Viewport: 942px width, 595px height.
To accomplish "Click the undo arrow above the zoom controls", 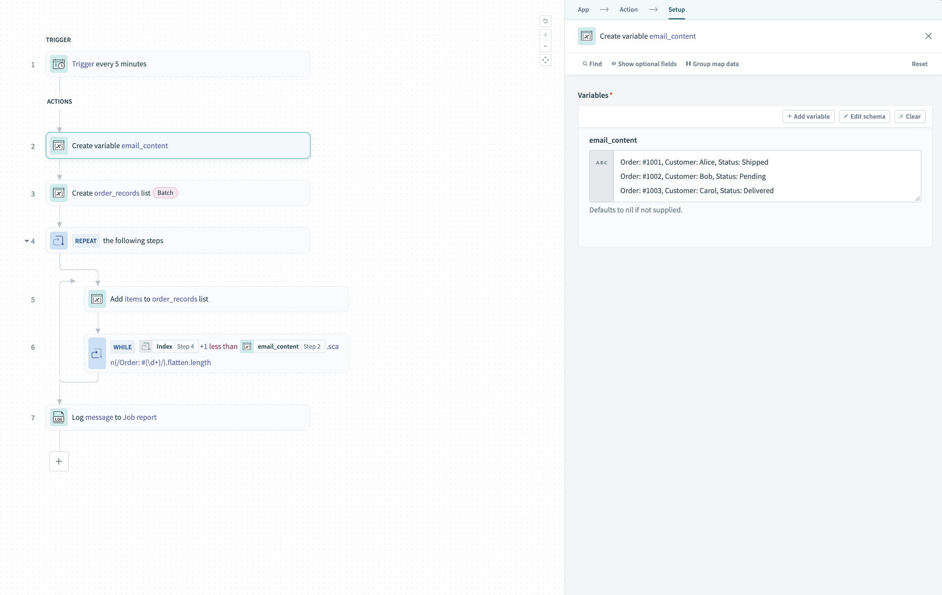I will (x=545, y=21).
